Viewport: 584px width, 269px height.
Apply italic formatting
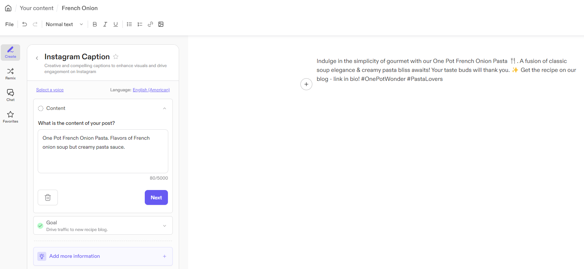105,24
